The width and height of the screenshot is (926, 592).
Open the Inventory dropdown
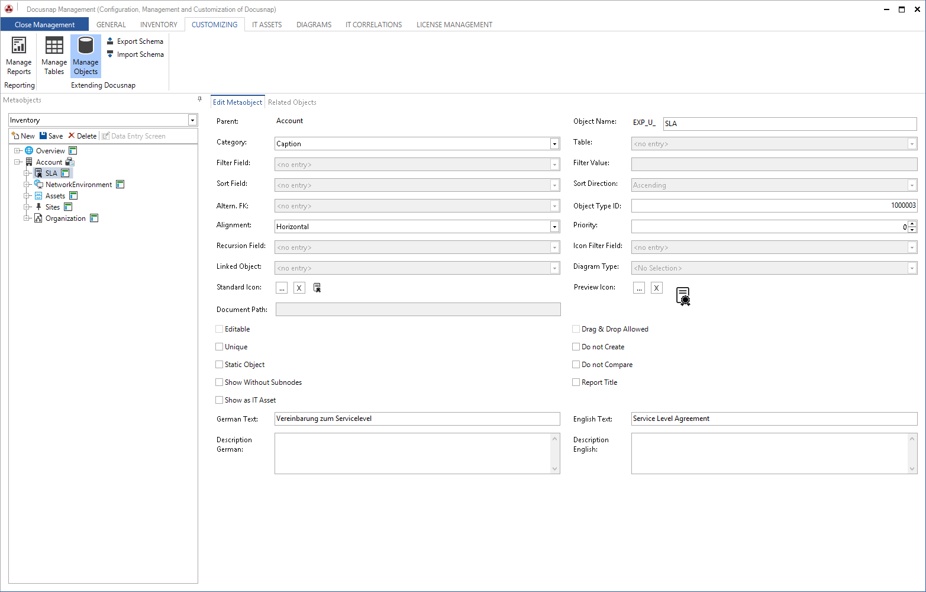point(192,120)
